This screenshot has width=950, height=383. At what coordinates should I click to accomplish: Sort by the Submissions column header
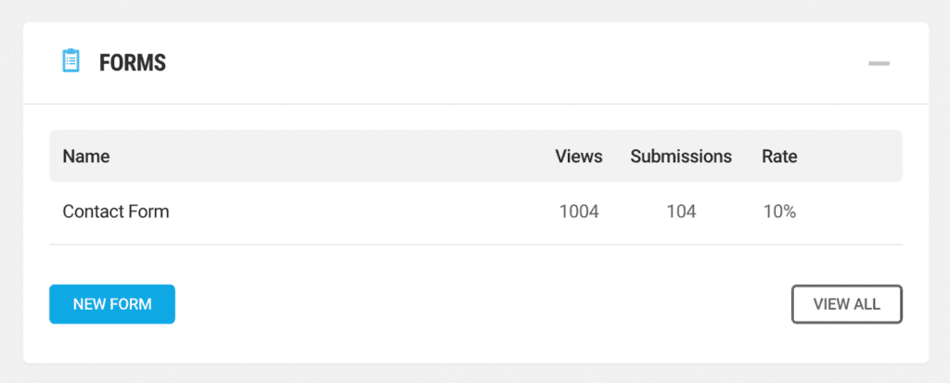pyautogui.click(x=681, y=157)
